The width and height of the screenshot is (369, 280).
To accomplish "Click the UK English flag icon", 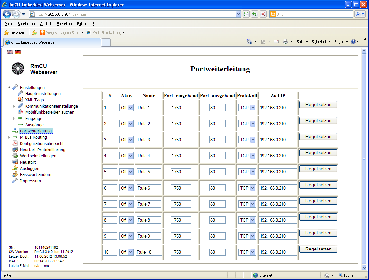I will [10, 52].
